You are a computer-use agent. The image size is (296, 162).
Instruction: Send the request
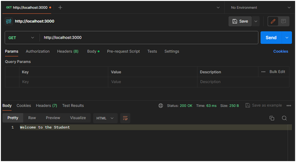[x=271, y=38]
